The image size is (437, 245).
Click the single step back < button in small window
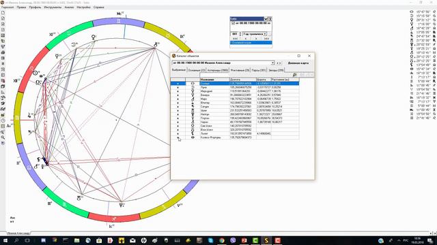246,39
